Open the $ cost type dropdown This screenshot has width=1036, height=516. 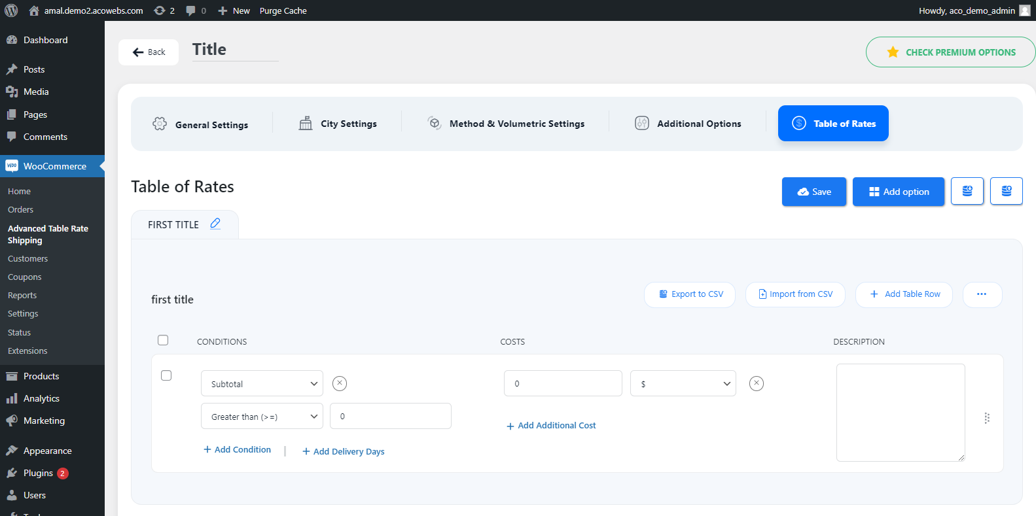click(683, 383)
